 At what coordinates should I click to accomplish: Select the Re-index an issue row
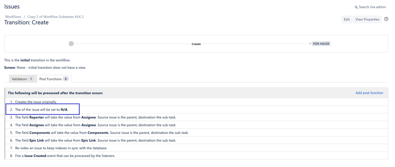tap(197, 148)
